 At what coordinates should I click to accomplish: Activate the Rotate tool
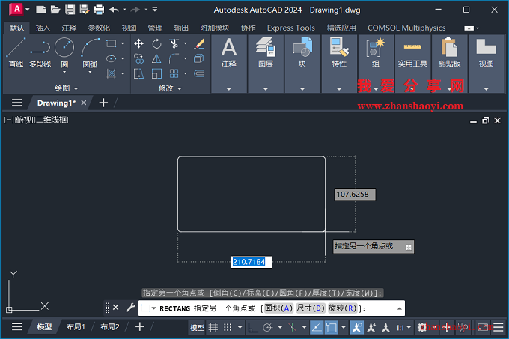coord(156,43)
